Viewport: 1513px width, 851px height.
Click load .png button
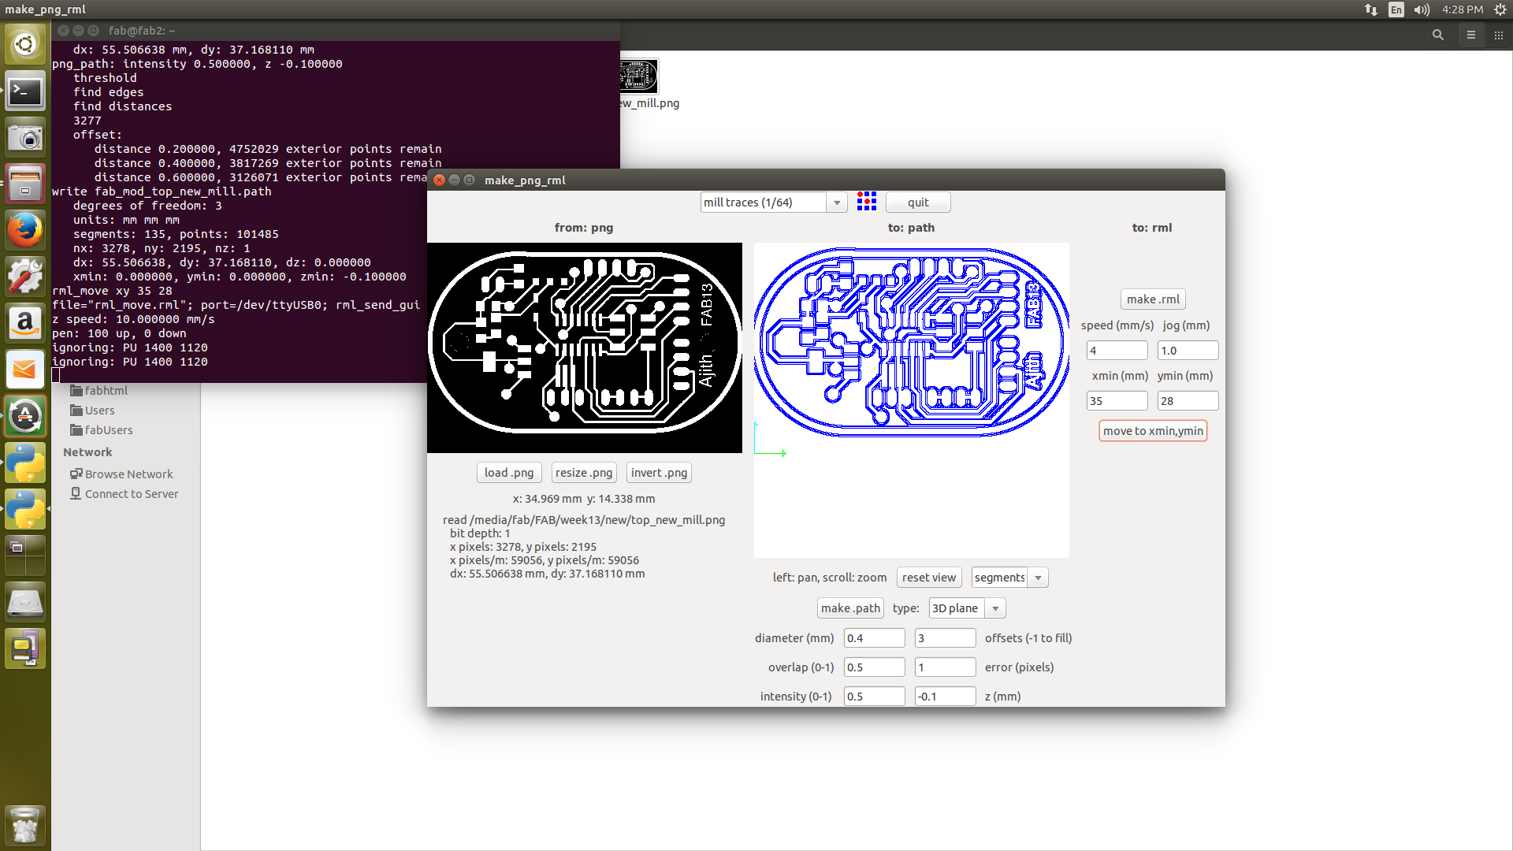[x=509, y=473]
